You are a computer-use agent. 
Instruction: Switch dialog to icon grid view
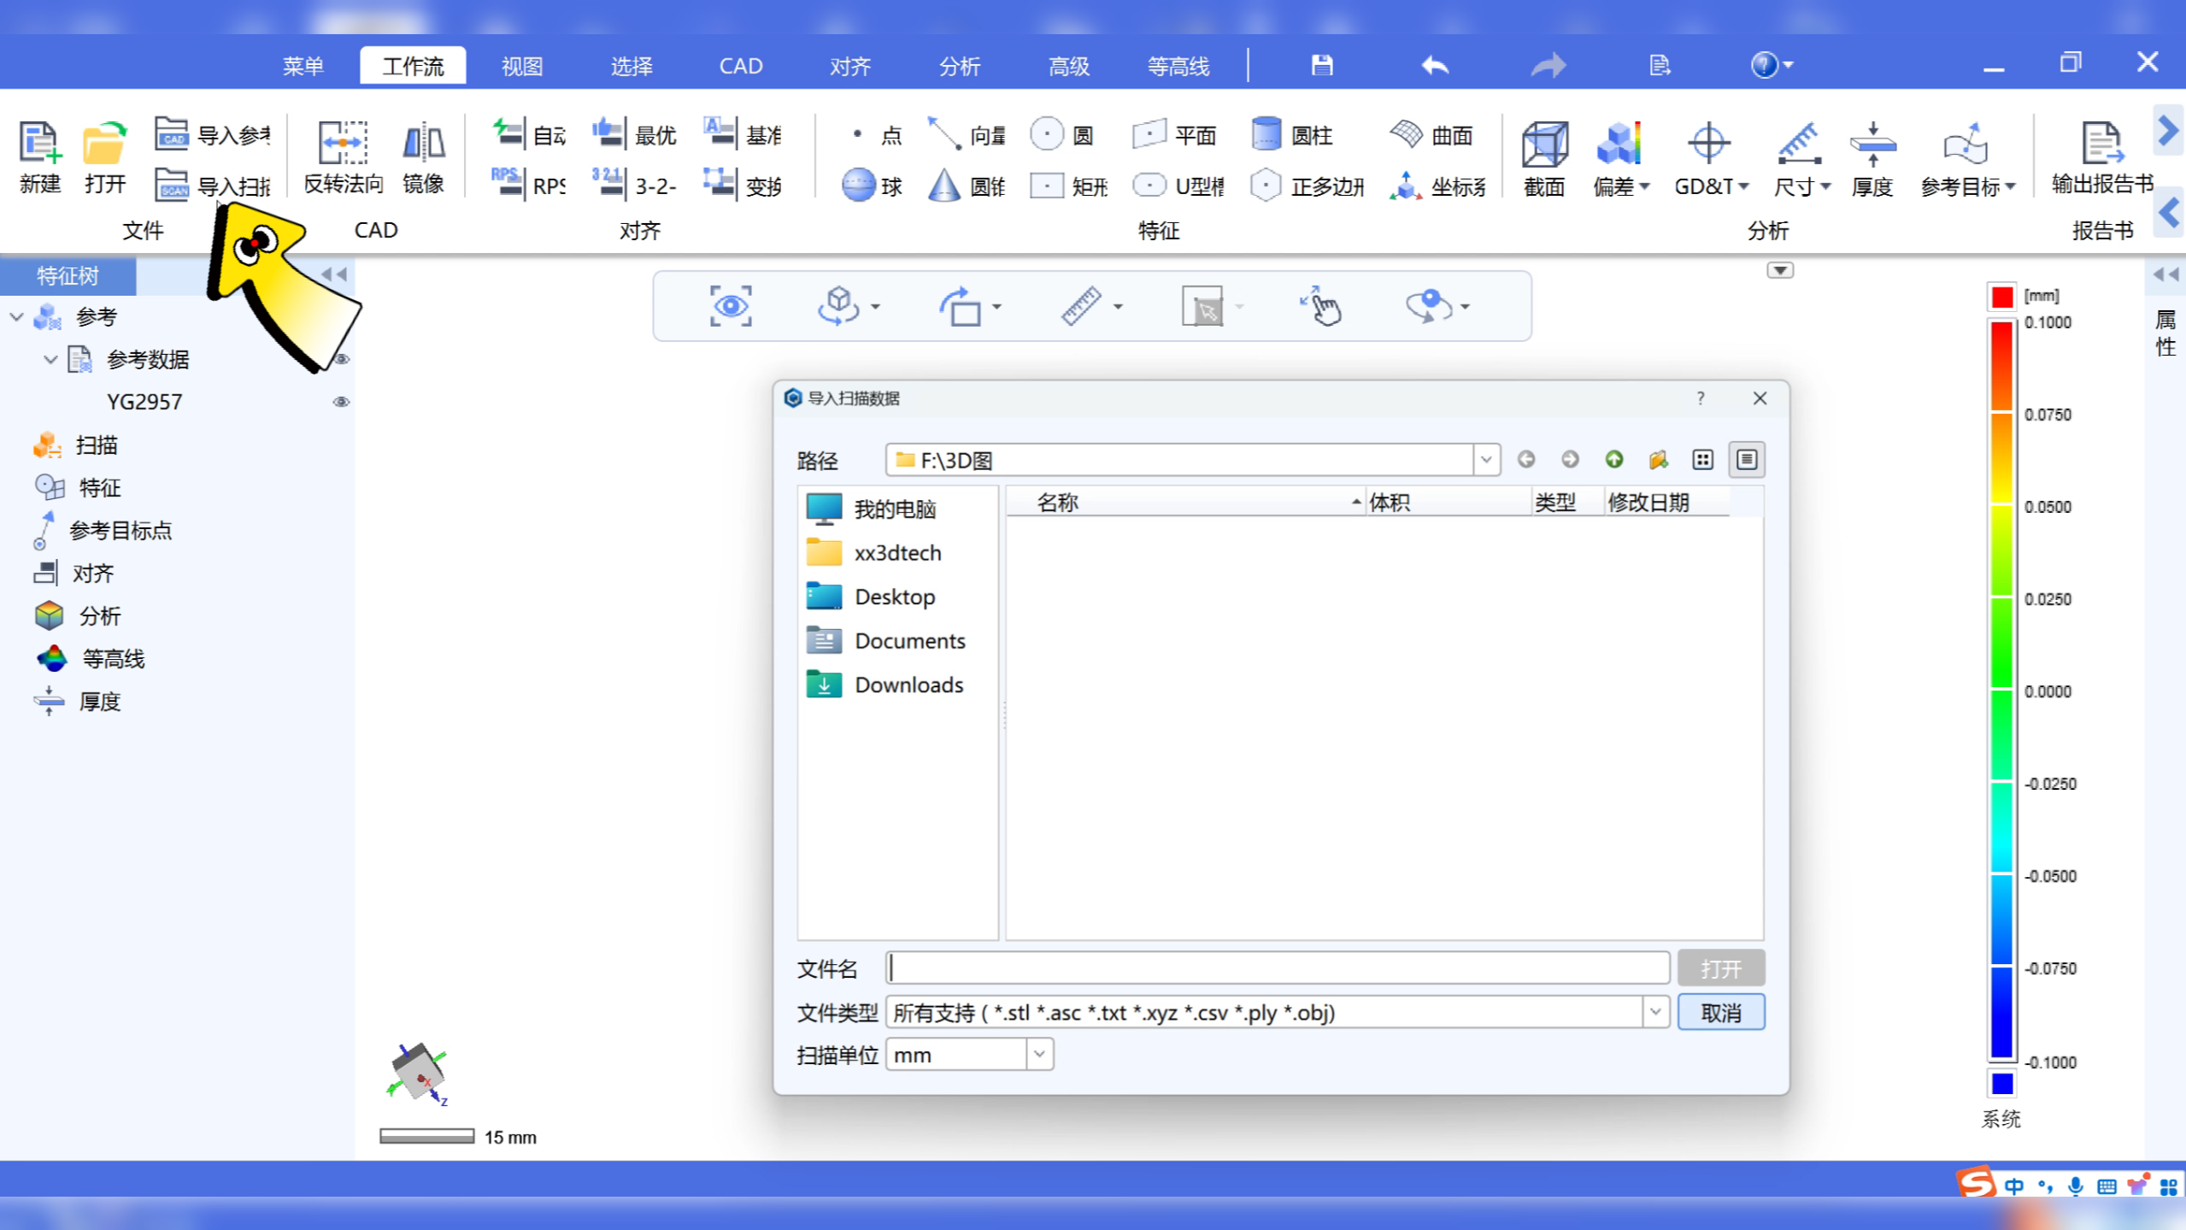tap(1702, 460)
